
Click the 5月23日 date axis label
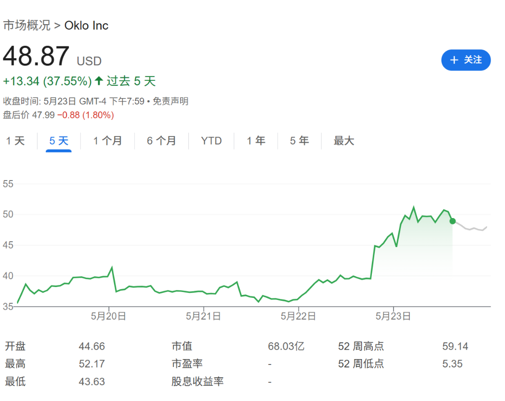[393, 317]
